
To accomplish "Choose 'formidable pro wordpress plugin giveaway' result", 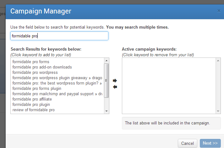I will coord(57,78).
